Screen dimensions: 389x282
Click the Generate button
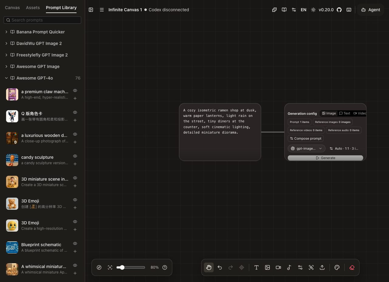tap(325, 158)
